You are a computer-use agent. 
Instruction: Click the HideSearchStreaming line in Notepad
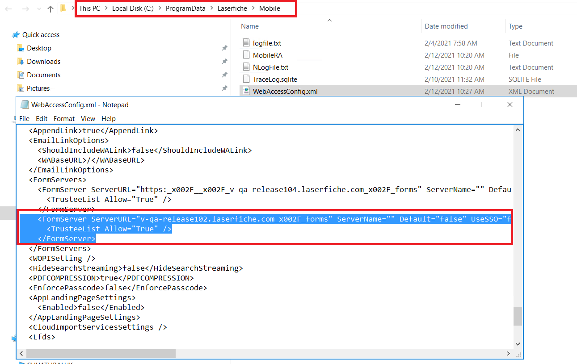point(136,268)
